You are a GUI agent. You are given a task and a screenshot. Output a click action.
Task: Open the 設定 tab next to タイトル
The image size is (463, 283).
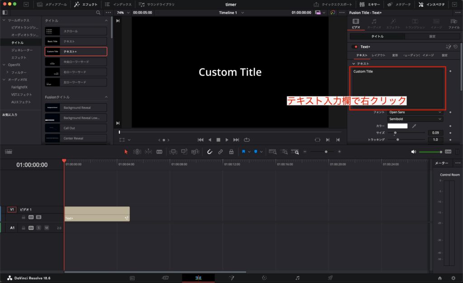(432, 36)
